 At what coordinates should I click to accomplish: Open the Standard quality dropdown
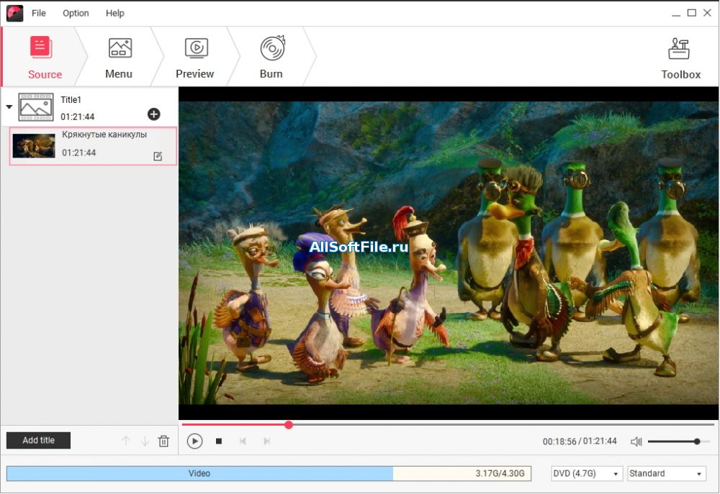click(x=666, y=473)
